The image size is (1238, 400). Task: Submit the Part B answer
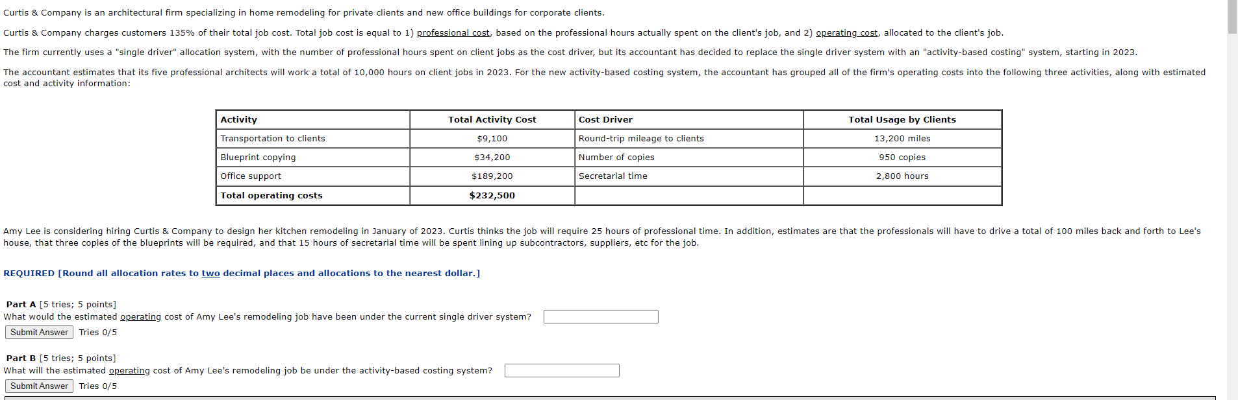click(39, 386)
